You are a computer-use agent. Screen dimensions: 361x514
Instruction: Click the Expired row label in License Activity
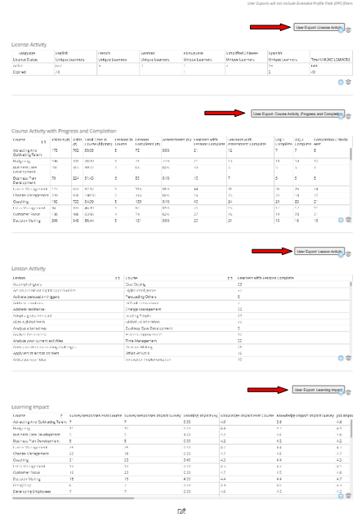(20, 72)
